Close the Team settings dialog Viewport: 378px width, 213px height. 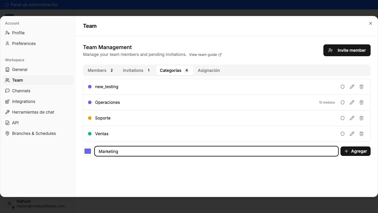tap(371, 23)
